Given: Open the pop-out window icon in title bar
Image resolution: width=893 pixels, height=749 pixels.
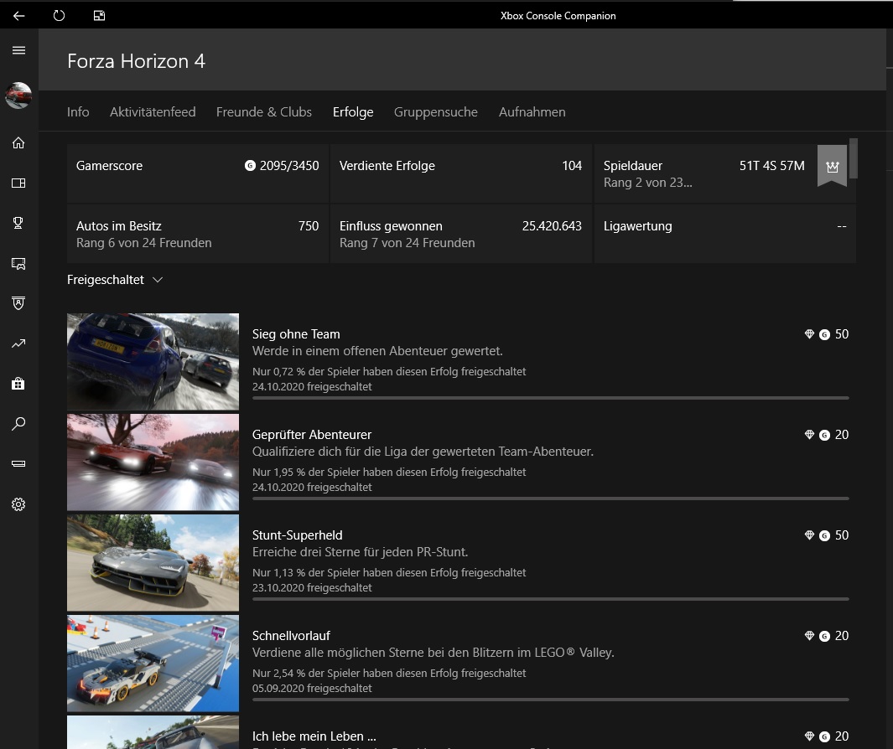Looking at the screenshot, I should (99, 15).
